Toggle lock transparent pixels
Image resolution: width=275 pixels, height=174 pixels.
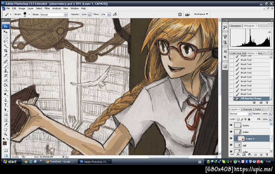click(x=238, y=119)
